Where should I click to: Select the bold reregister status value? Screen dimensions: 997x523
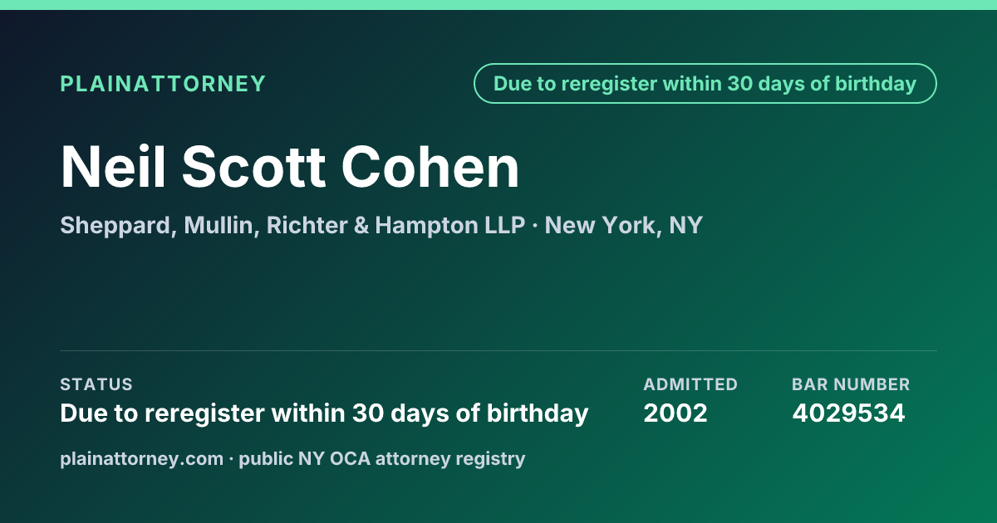[x=324, y=413]
